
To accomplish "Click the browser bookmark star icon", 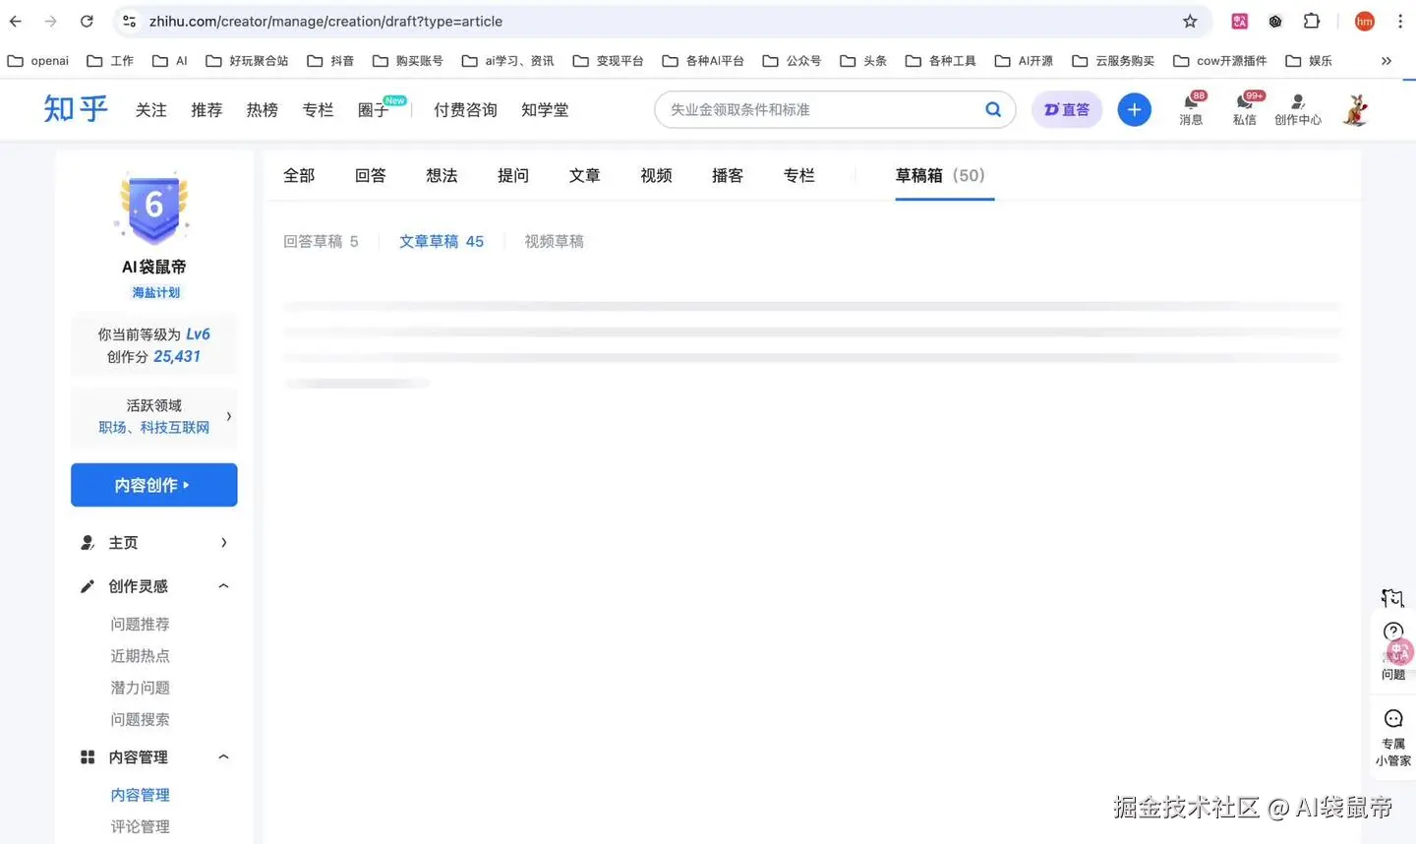I will [x=1190, y=21].
